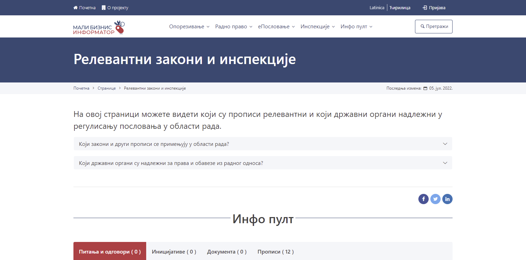This screenshot has width=526, height=260.
Task: Expand the Инспекције menu
Action: 318,27
